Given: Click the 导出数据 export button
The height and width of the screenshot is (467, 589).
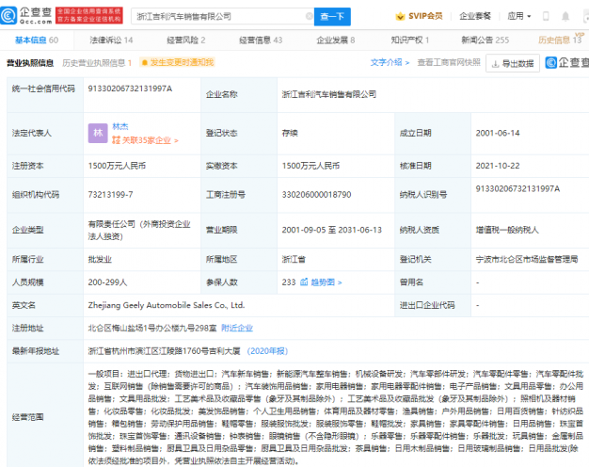Looking at the screenshot, I should tap(515, 63).
